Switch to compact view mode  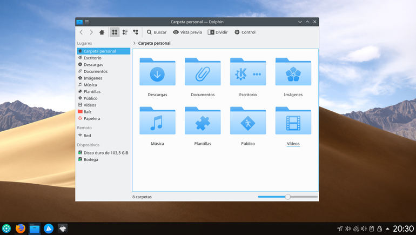(x=125, y=32)
